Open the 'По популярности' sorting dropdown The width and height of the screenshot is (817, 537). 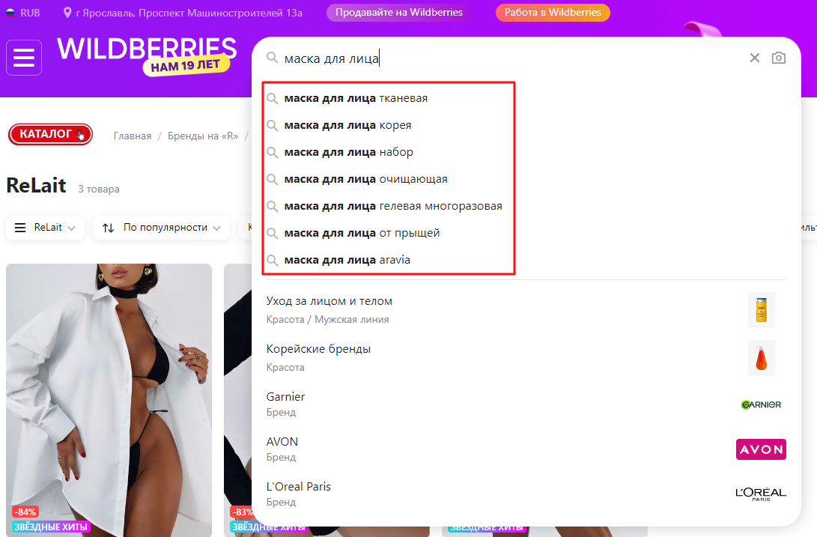[162, 228]
